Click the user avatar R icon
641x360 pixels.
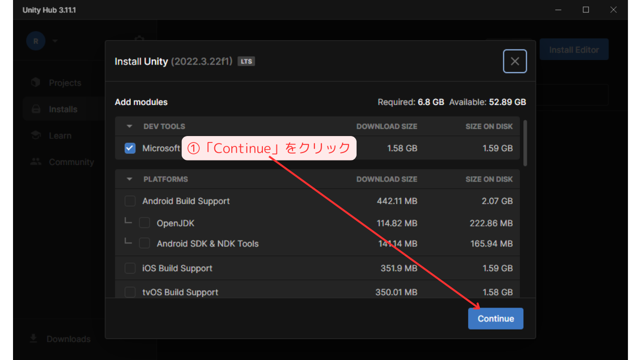(x=36, y=41)
